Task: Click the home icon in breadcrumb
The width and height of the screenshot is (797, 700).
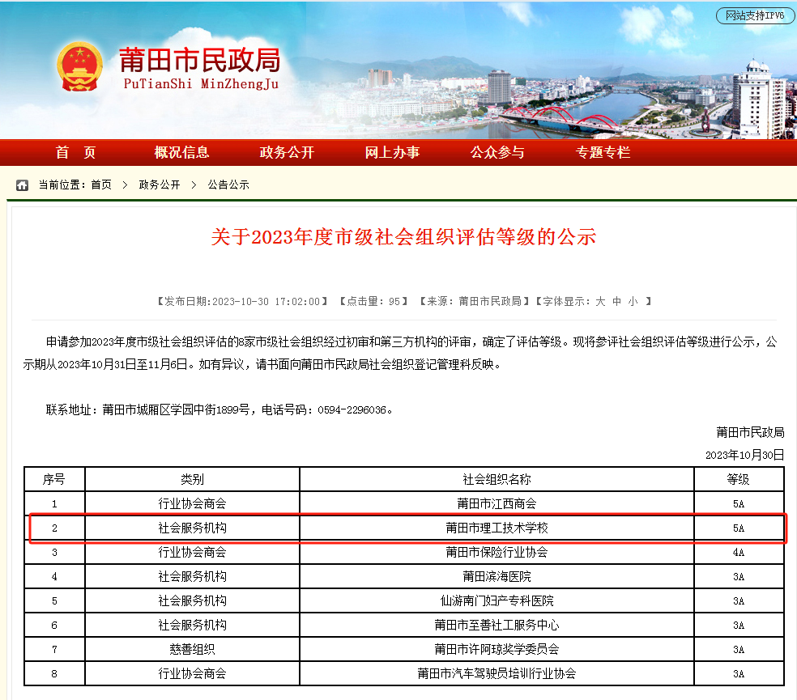Action: coord(22,185)
